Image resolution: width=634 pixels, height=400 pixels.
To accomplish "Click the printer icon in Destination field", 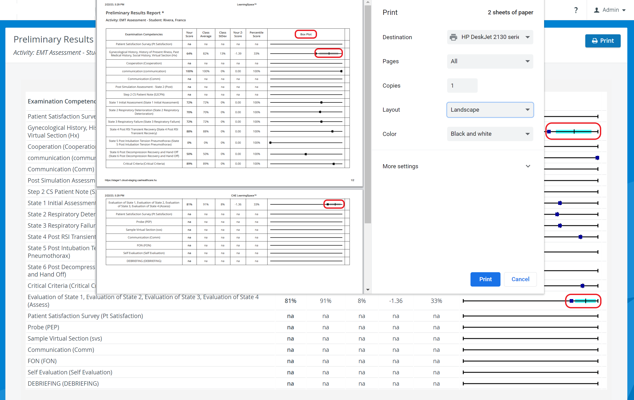I will (453, 37).
